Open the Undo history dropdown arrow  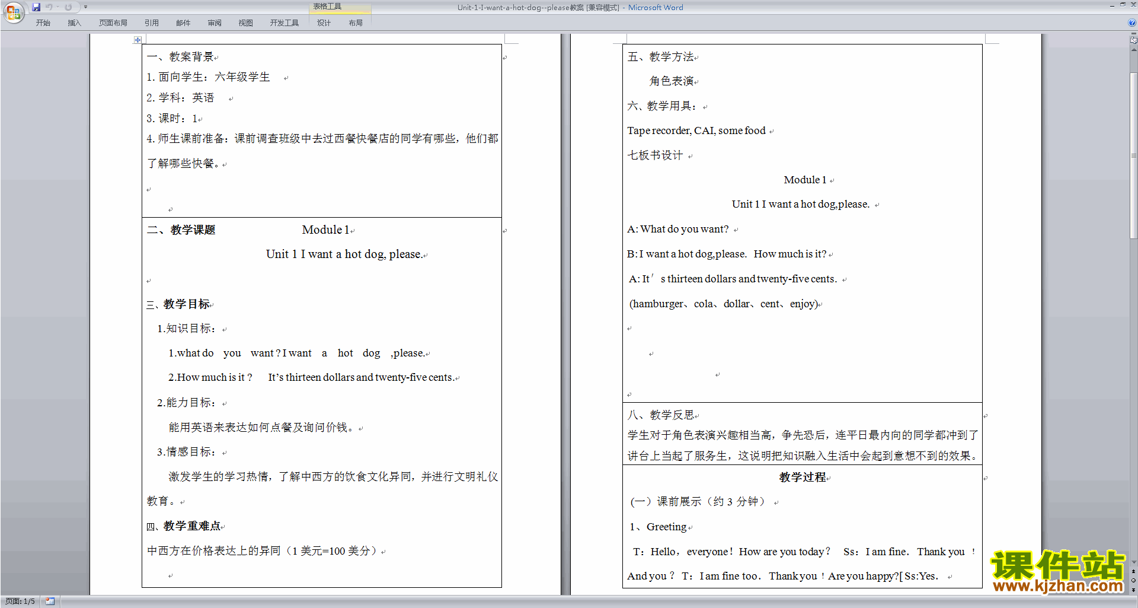(57, 7)
